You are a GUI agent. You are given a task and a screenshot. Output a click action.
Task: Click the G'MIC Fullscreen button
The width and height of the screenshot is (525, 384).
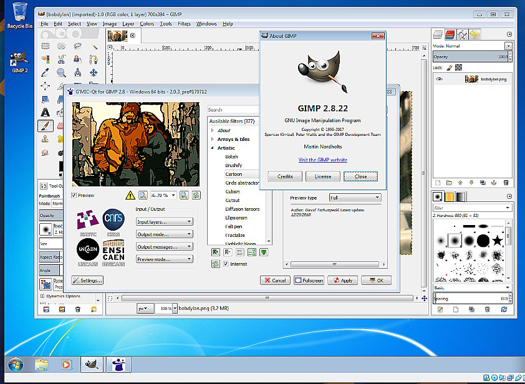click(309, 281)
